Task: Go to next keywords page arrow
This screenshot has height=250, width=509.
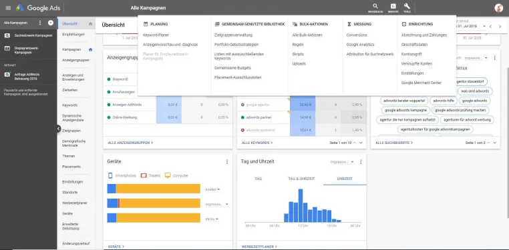Action: [361, 143]
